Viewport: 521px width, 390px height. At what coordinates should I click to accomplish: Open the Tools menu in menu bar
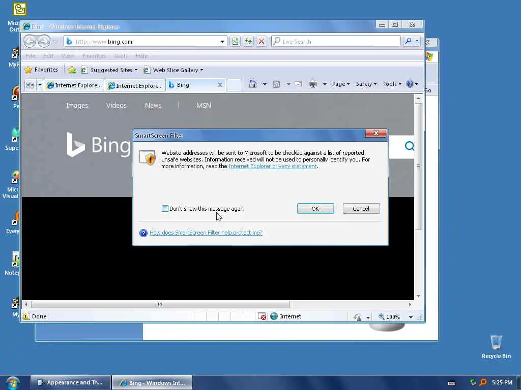click(121, 56)
